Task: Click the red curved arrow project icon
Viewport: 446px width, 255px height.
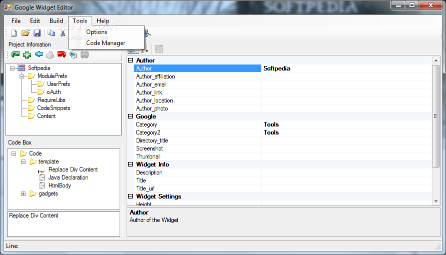Action: [x=62, y=54]
